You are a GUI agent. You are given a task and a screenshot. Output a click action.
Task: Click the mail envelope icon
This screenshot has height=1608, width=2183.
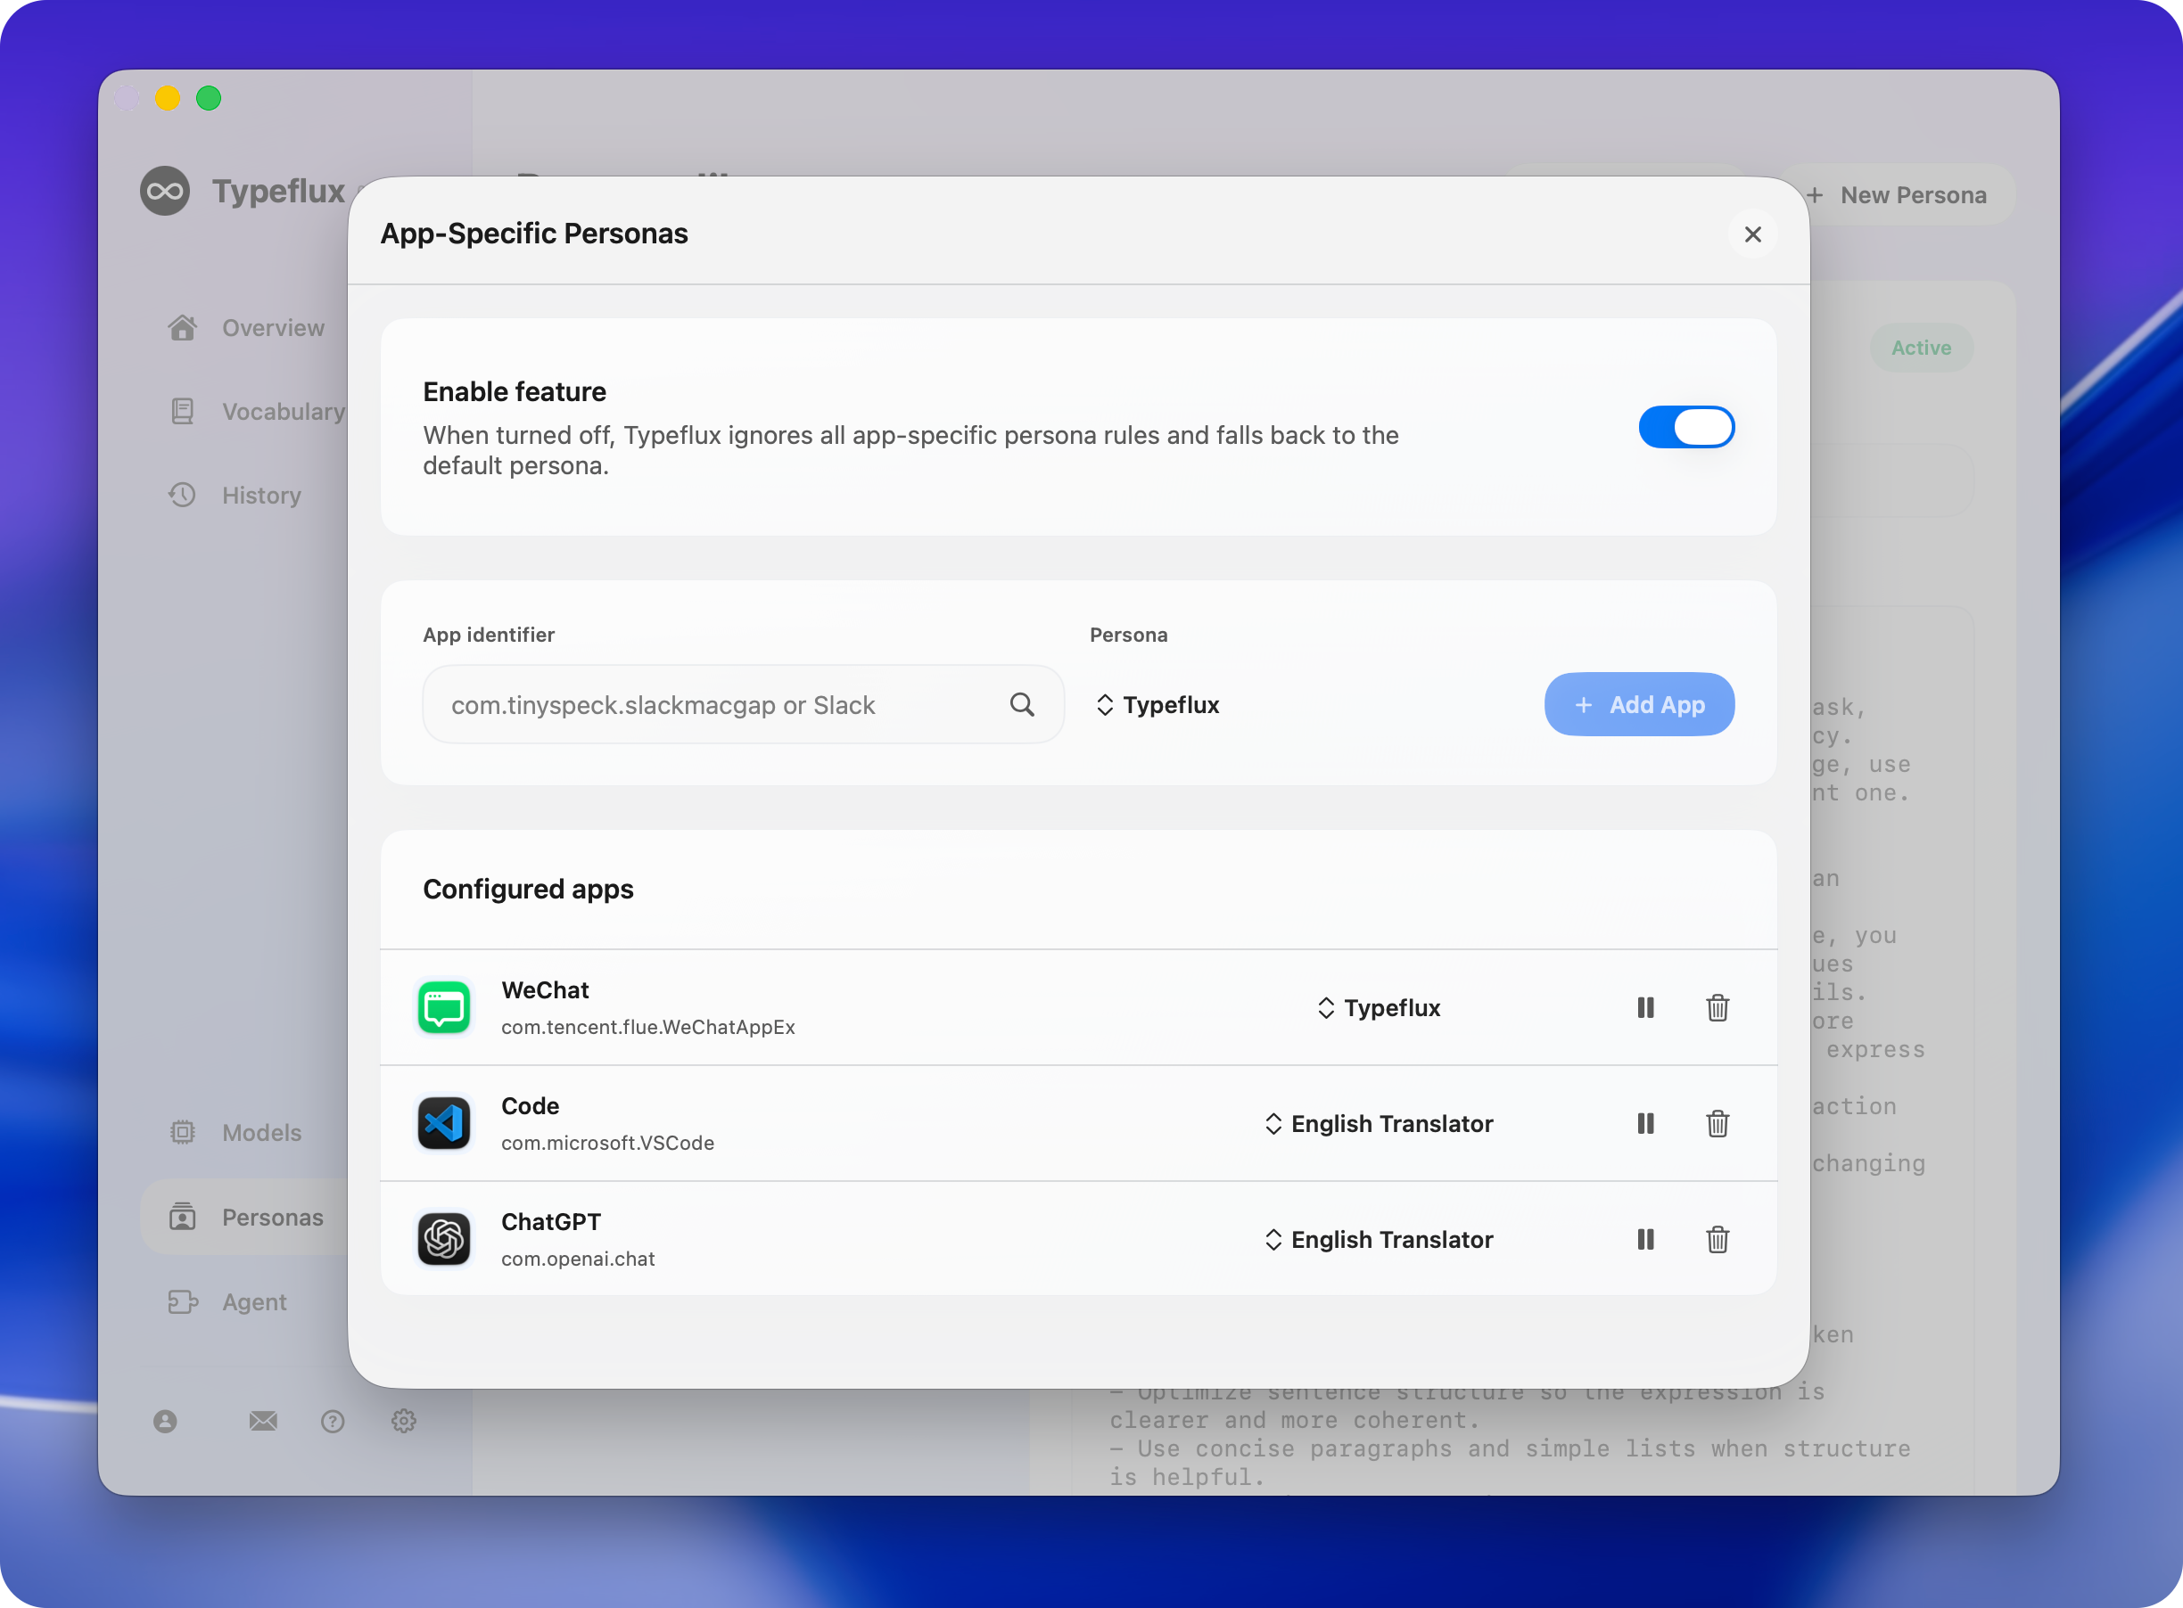263,1421
